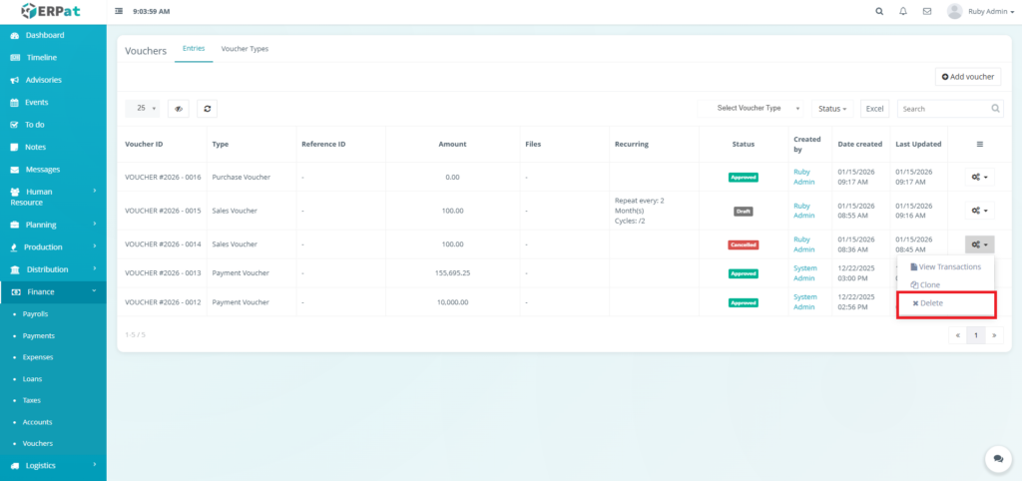Click Cancelled status badge for voucher 0014
Screen dimensions: 1022x481
743,245
